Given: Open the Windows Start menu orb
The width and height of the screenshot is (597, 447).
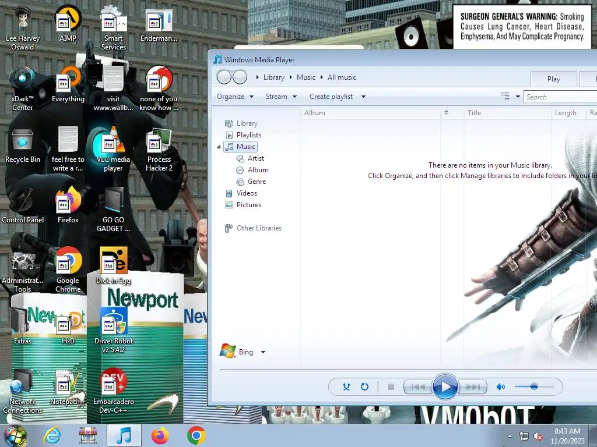Looking at the screenshot, I should pyautogui.click(x=15, y=435).
